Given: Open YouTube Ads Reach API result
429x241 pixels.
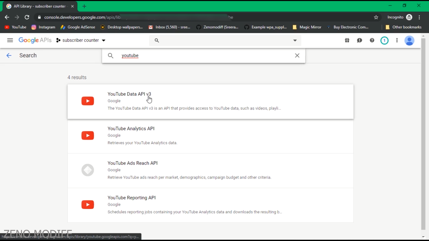Looking at the screenshot, I should coord(210,170).
